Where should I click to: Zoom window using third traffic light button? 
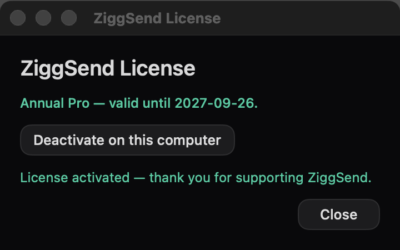tap(69, 18)
